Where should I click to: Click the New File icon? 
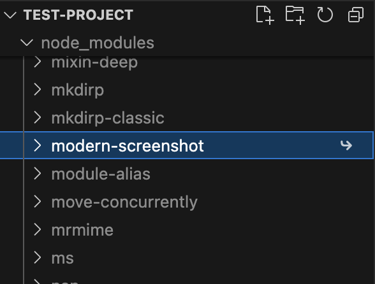click(x=265, y=15)
